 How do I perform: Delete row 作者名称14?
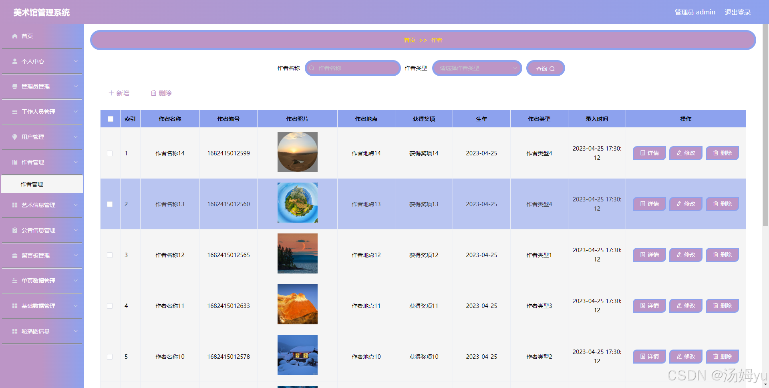point(722,153)
